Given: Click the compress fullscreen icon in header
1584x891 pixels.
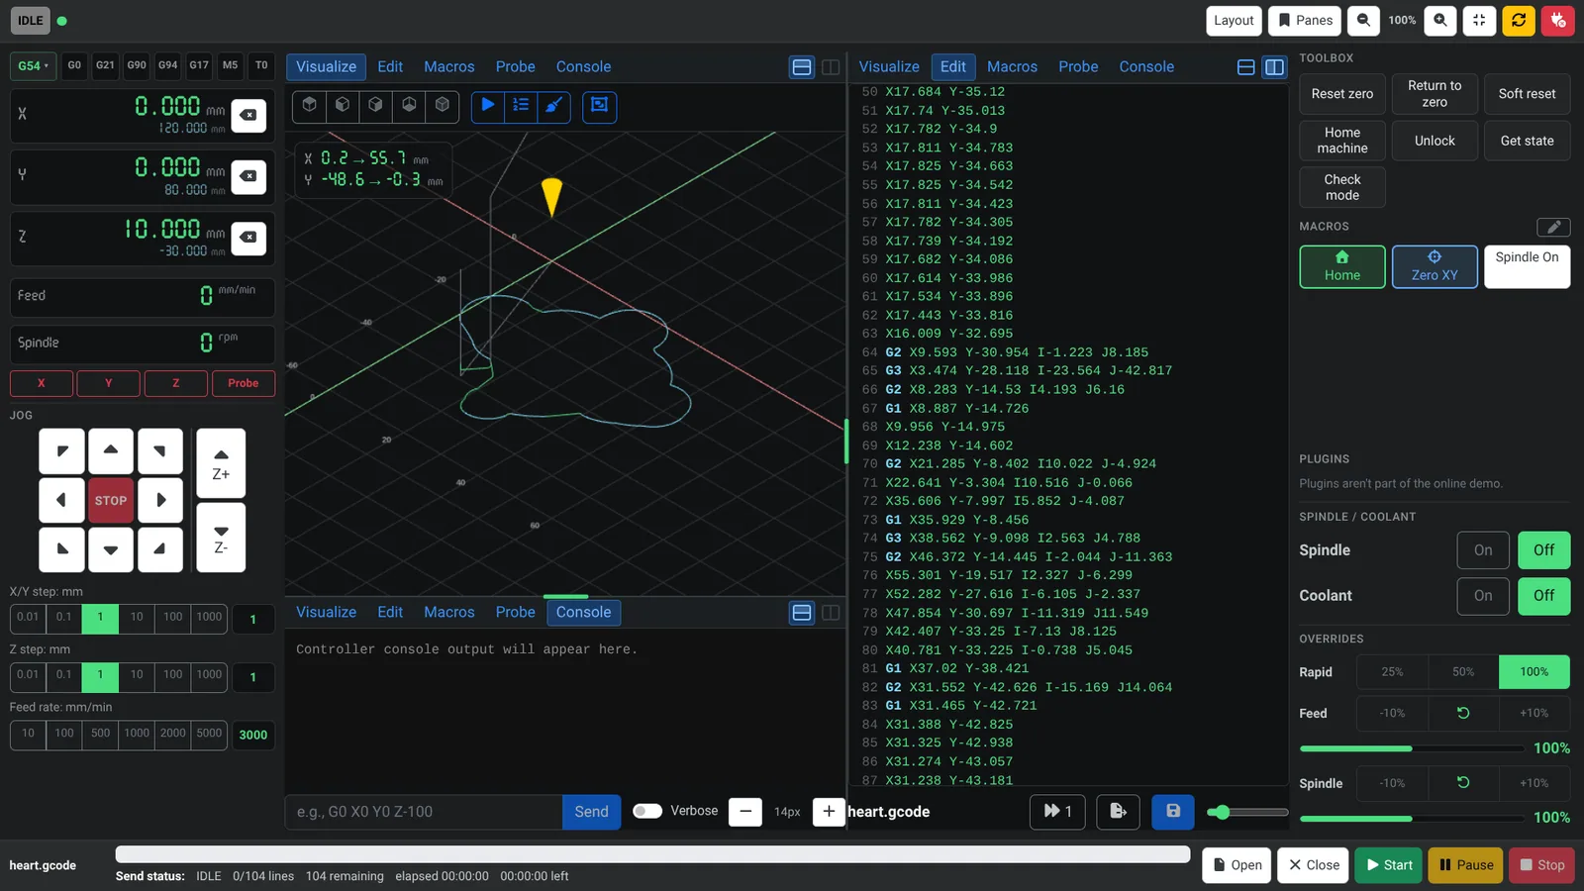Looking at the screenshot, I should pos(1479,21).
